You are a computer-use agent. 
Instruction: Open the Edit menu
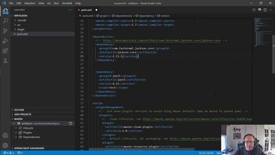[x=18, y=3]
